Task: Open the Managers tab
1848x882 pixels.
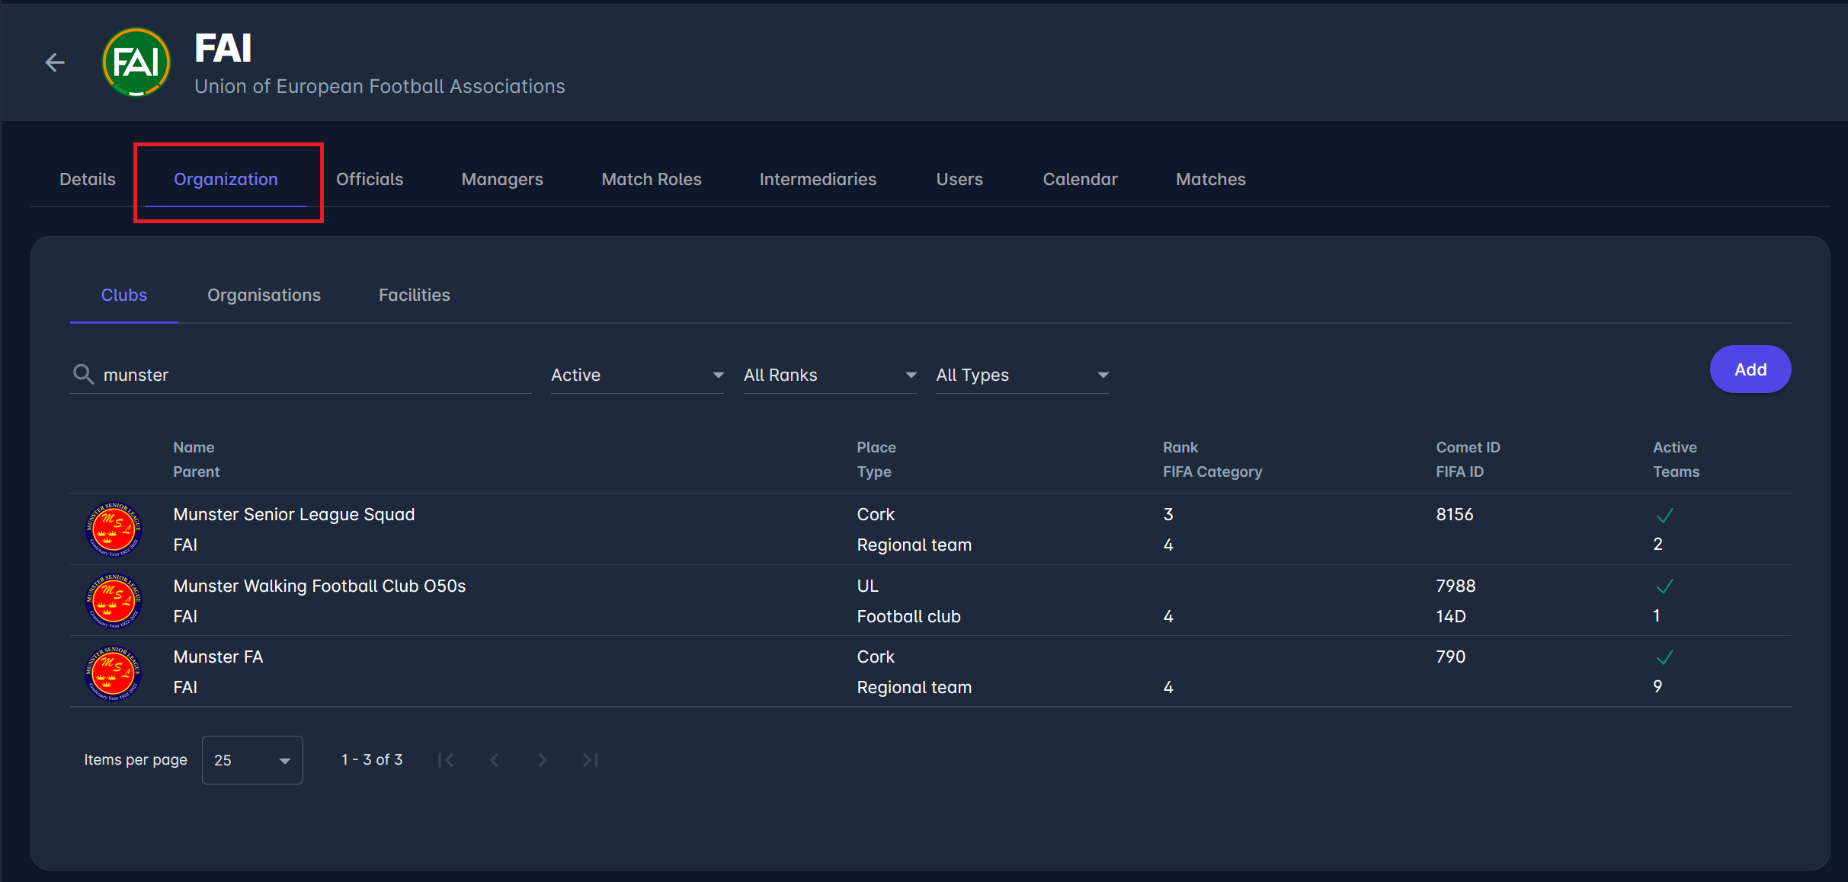Action: pyautogui.click(x=502, y=179)
